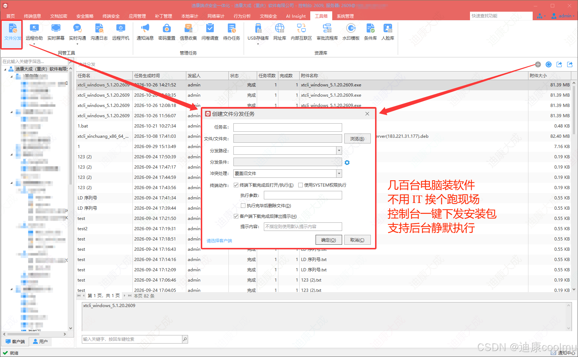Switch to the 终端信息 ribbon tab
This screenshot has height=357, width=578.
[x=33, y=16]
